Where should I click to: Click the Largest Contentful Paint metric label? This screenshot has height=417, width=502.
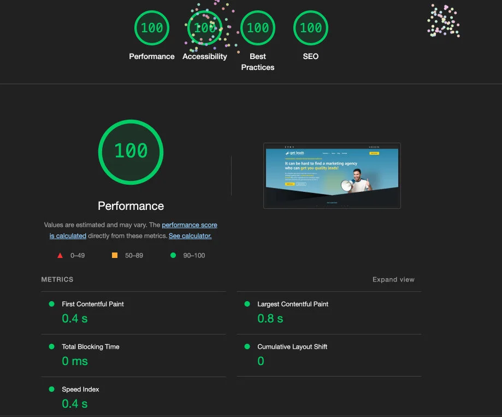click(x=293, y=304)
